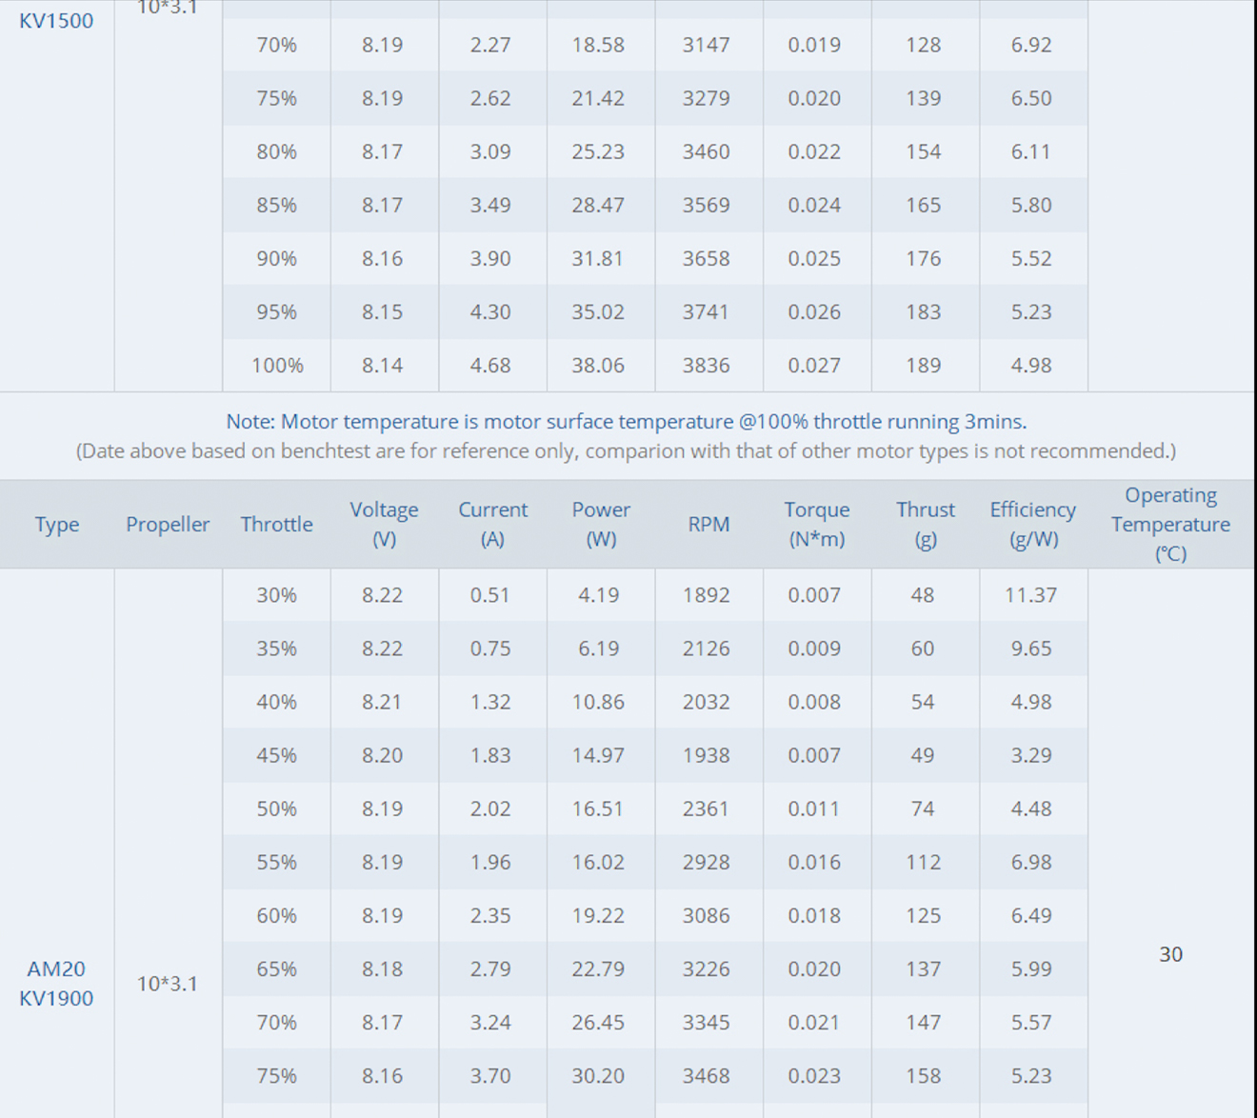Select the Torque (N*m) column header
Image resolution: width=1257 pixels, height=1118 pixels.
tap(816, 525)
